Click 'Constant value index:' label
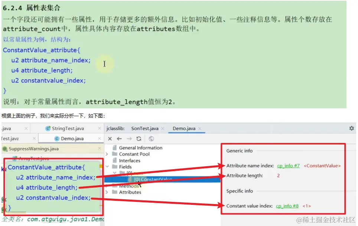The height and width of the screenshot is (226, 358). coord(249,206)
